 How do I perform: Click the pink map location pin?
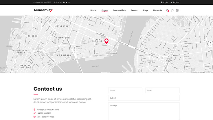(106, 41)
